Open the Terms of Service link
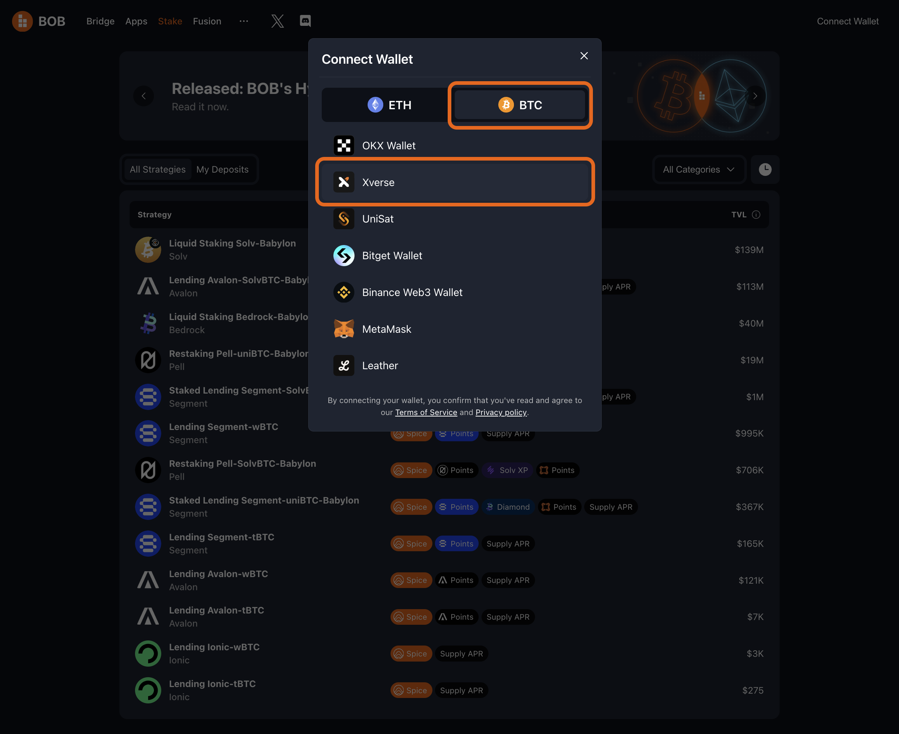Image resolution: width=899 pixels, height=734 pixels. (425, 412)
